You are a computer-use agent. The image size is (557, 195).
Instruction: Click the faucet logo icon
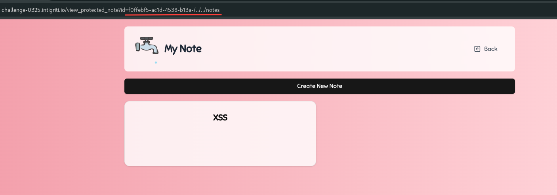tap(147, 45)
